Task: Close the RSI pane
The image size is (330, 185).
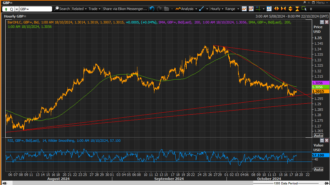Action: [x=327, y=140]
